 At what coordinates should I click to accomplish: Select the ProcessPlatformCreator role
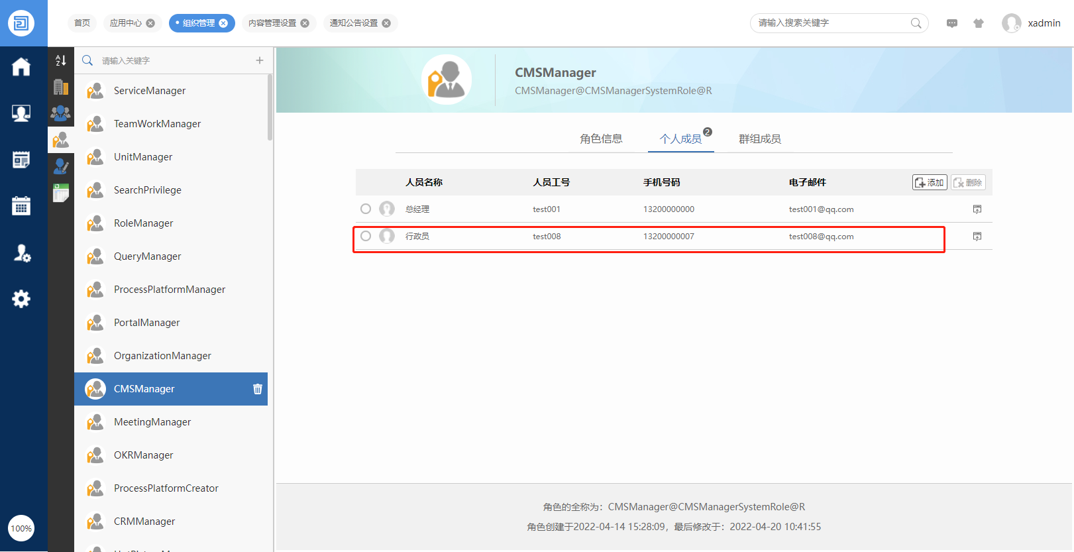pos(171,488)
